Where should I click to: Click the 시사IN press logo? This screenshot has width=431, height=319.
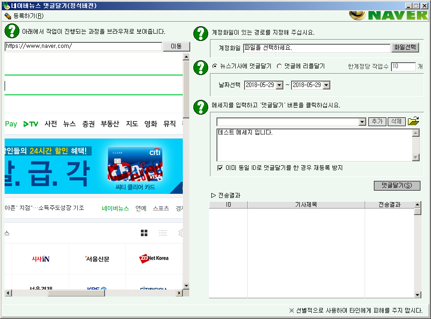pos(41,259)
